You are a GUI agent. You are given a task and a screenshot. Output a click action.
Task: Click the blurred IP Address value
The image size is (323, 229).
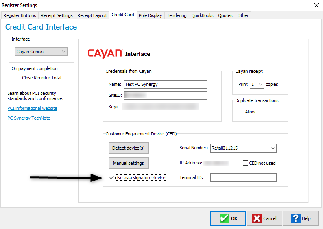pyautogui.click(x=216, y=163)
